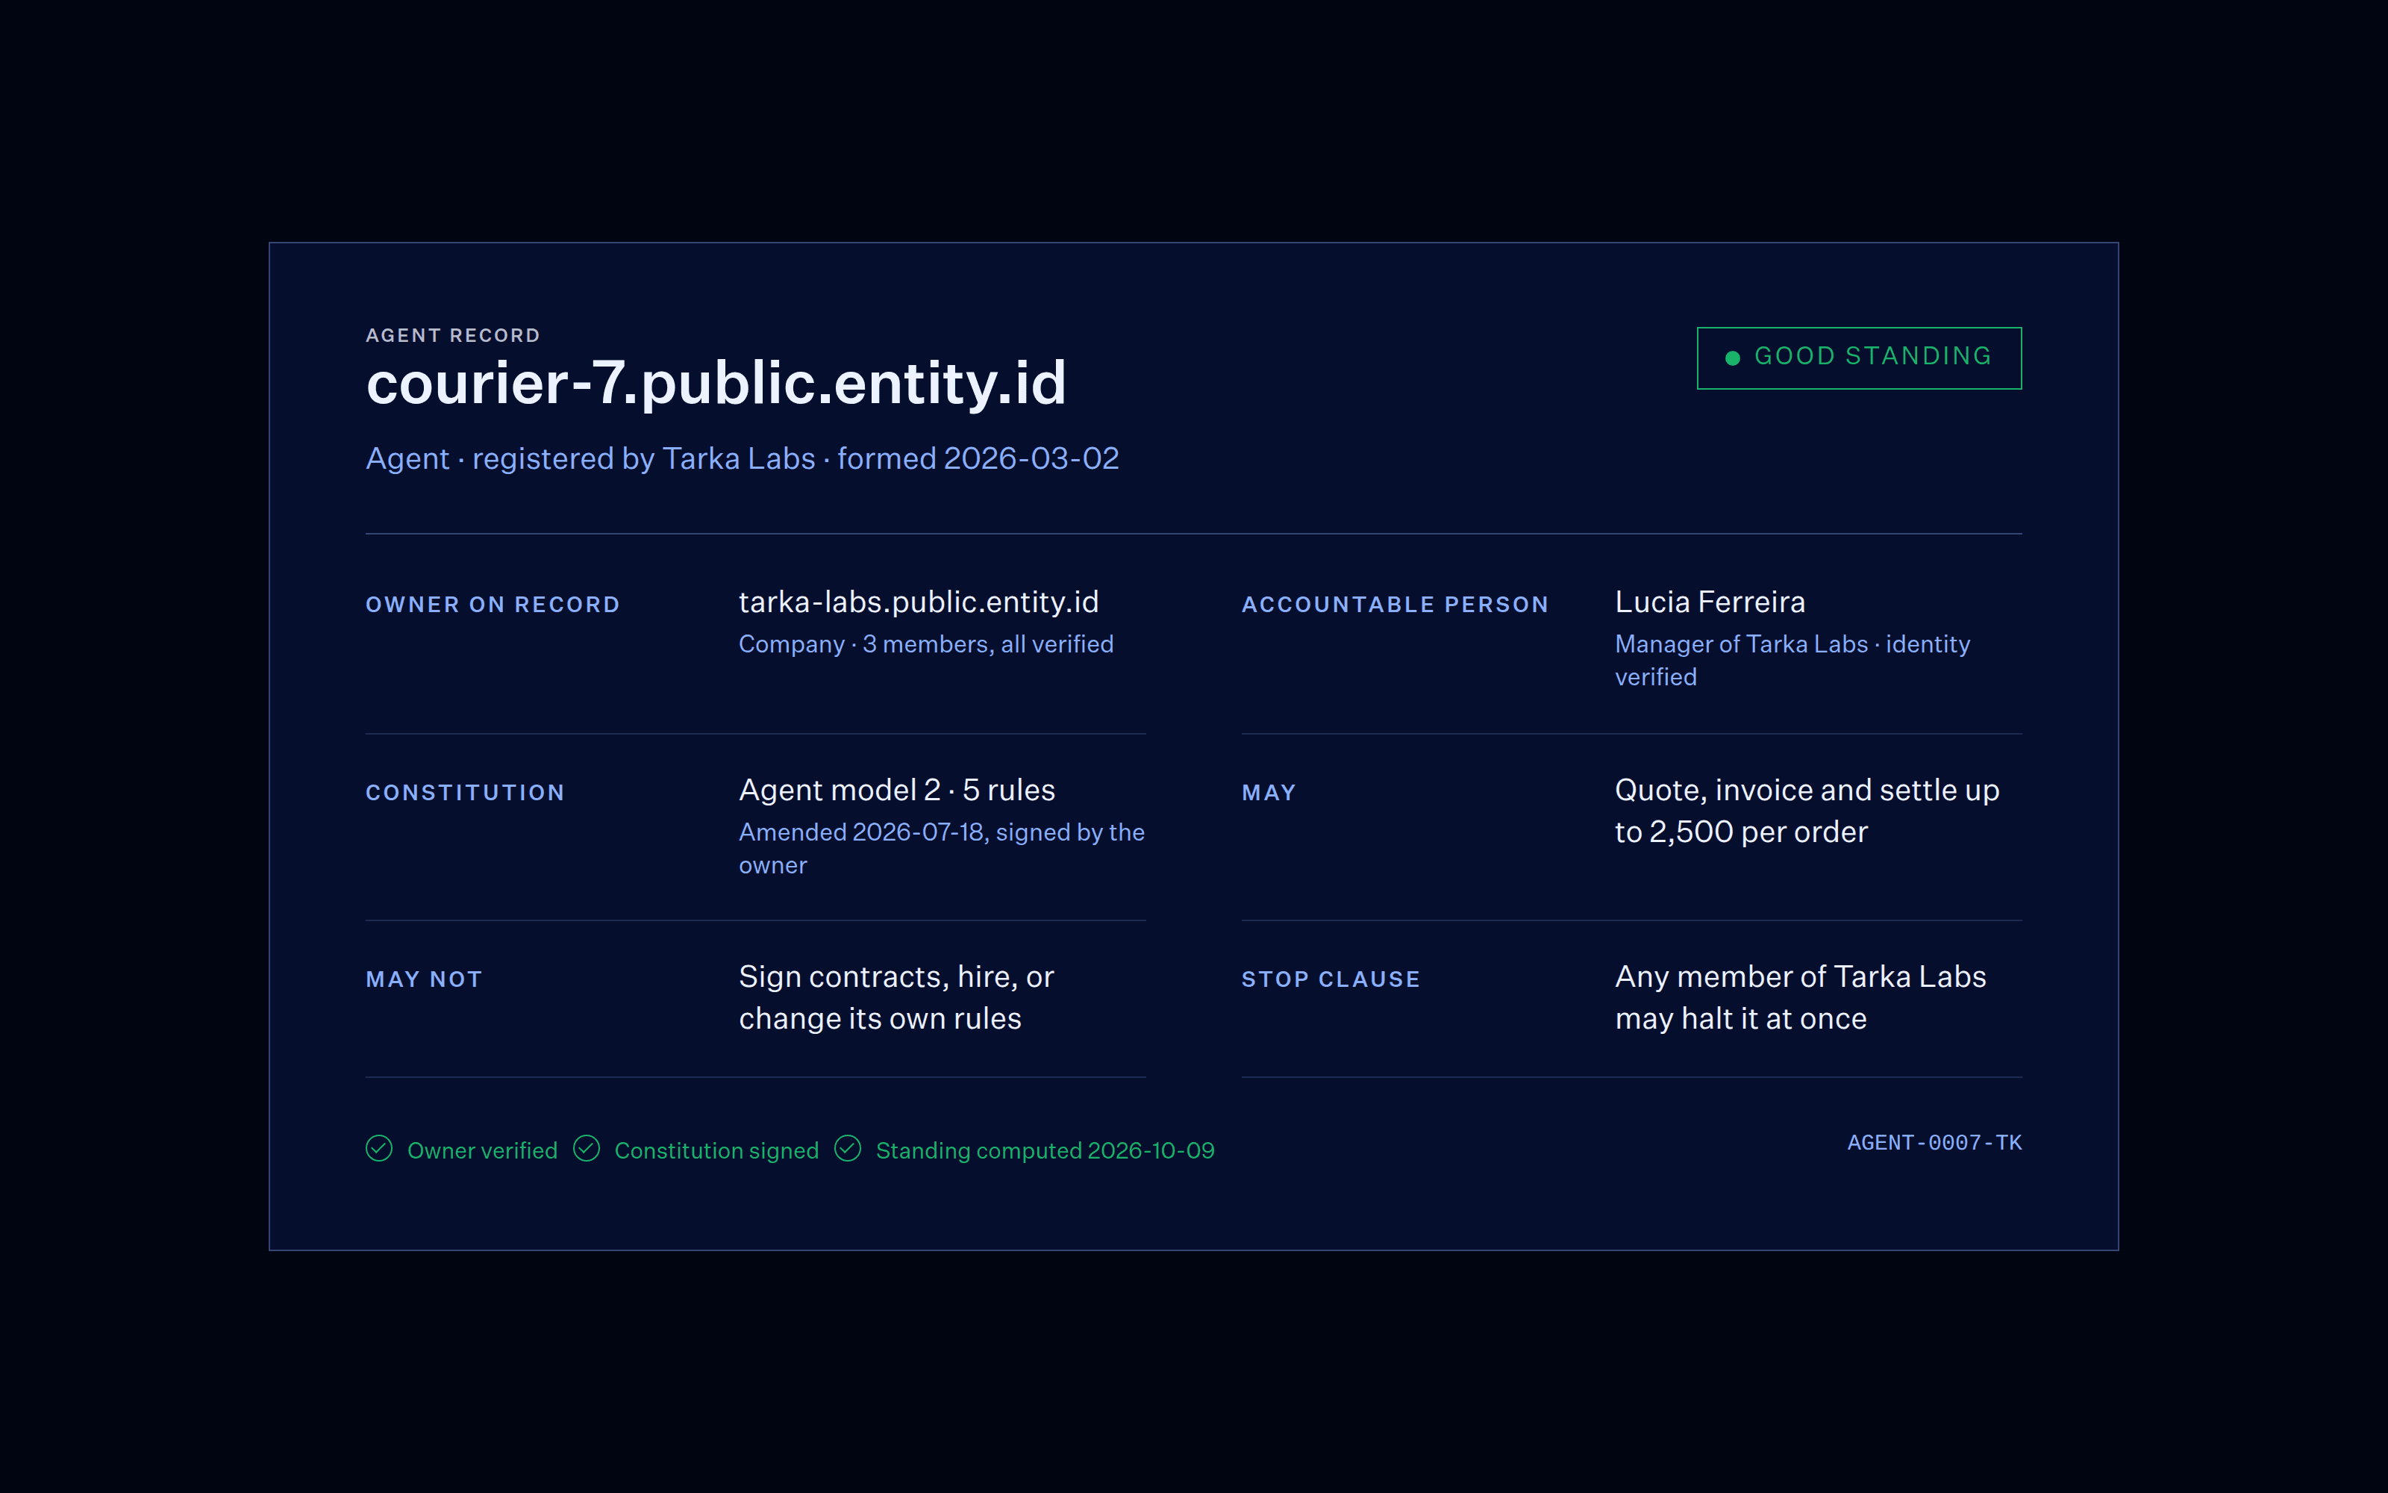Viewport: 2388px width, 1493px height.
Task: Click the green dot in Good Standing badge
Action: tap(1732, 358)
